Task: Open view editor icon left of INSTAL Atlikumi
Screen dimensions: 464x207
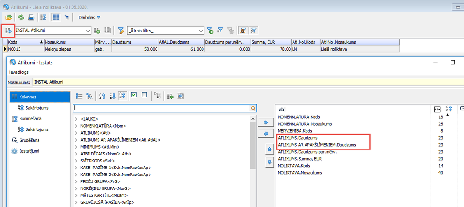Action: 8,31
